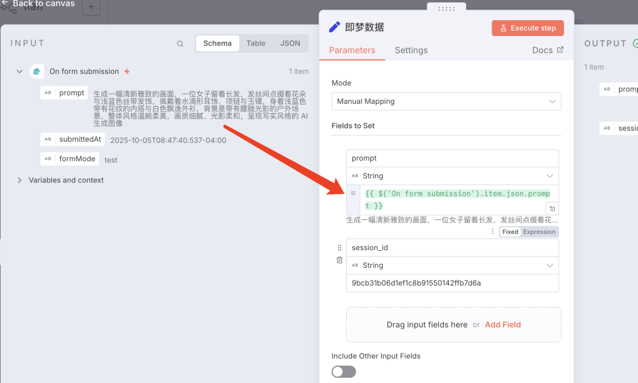Toggle Include Other Input Fields switch
Screen dimensions: 638x383
click(x=344, y=371)
